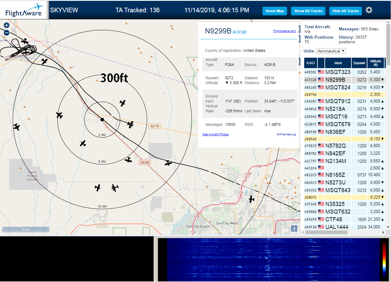Image resolution: width=391 pixels, height=282 pixels.
Task: Select the CTF48 row in the table
Action: (x=344, y=219)
